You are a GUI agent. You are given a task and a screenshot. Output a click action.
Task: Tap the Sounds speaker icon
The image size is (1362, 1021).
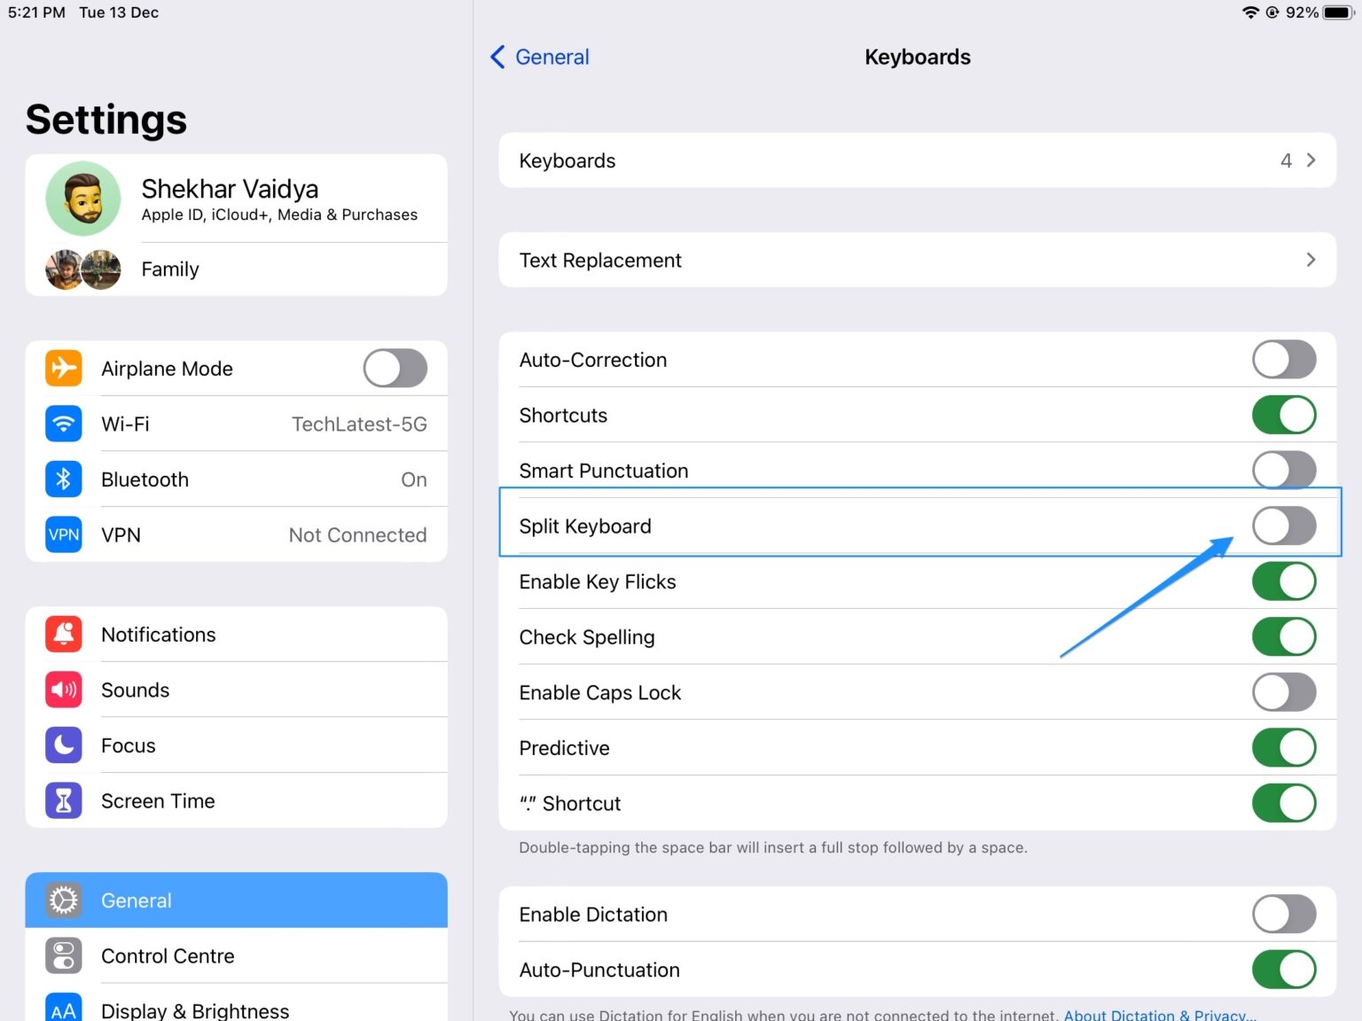coord(64,690)
